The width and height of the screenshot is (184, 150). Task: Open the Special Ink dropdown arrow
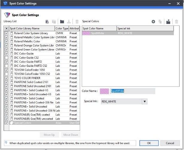coord(145,101)
